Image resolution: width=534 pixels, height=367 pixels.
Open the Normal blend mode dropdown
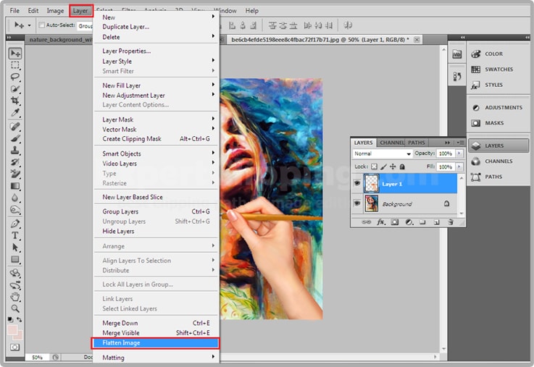[382, 153]
